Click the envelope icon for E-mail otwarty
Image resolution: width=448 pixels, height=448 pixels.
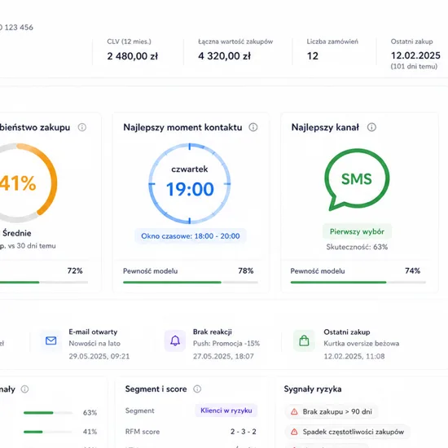tap(51, 340)
